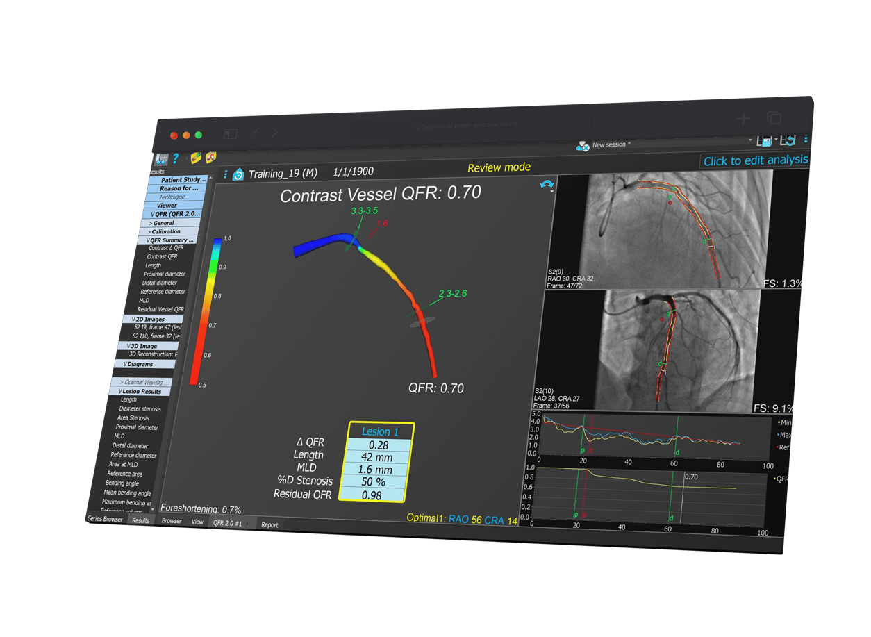Viewport: 871px width, 637px height.
Task: Click the study icon next to Training_19
Action: (x=238, y=174)
